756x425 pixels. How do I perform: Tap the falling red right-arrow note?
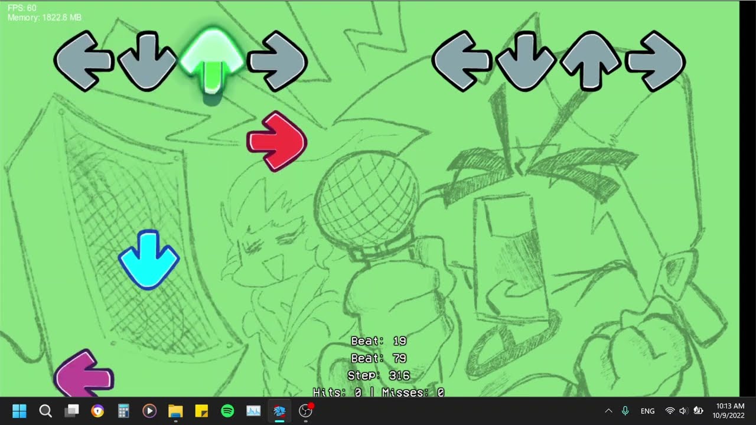tap(276, 142)
